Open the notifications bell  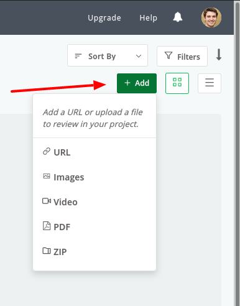(178, 17)
